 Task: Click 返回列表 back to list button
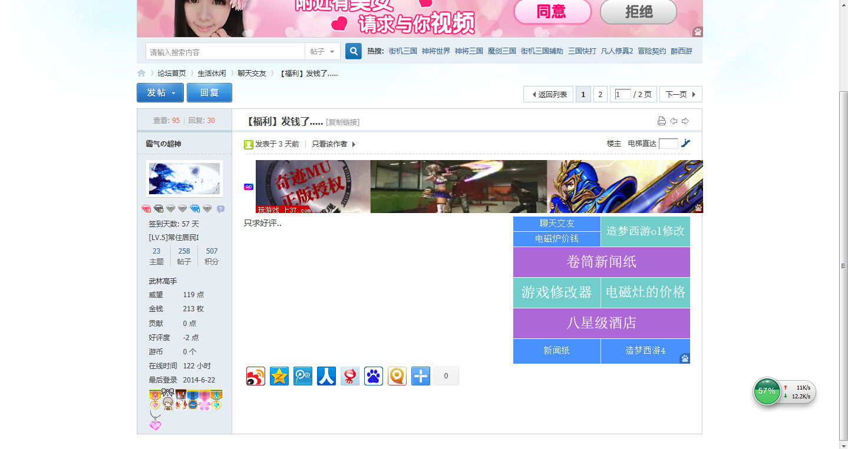(548, 94)
